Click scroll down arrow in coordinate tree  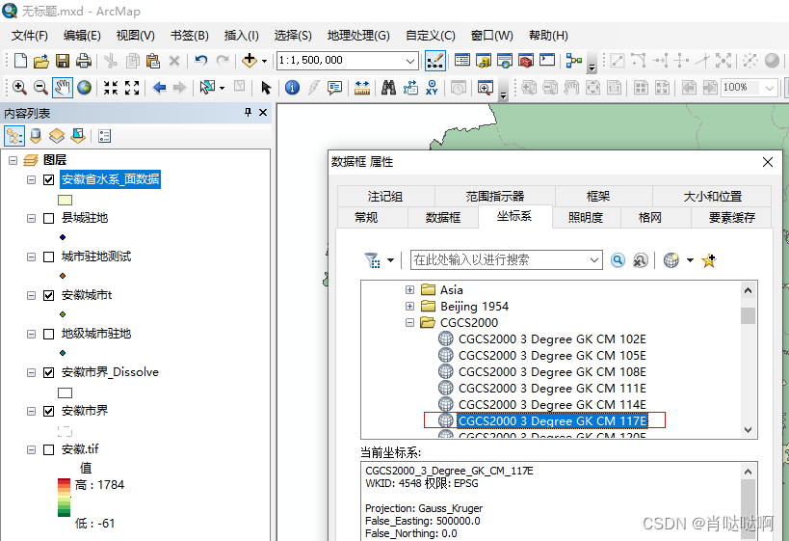(x=748, y=430)
